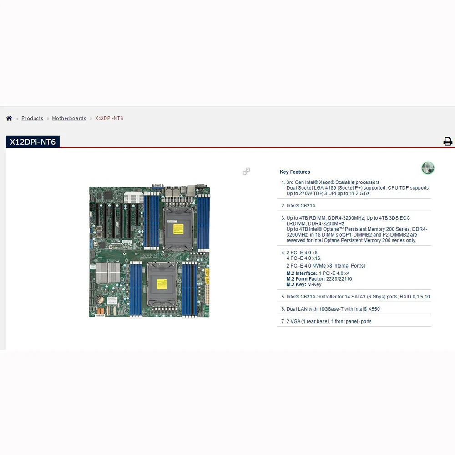Viewport: 455px width, 455px height.
Task: Open the Products breadcrumb link
Action: point(32,118)
